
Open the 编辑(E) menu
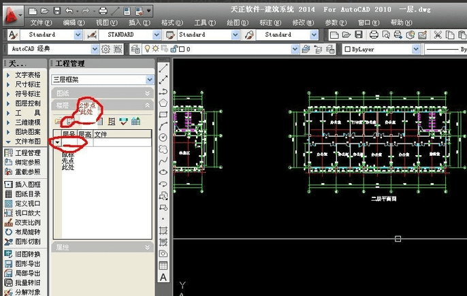tap(74, 22)
